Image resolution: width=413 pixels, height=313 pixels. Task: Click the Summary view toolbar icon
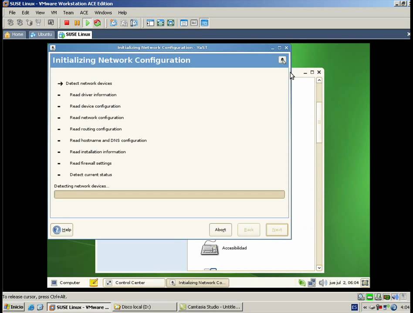[184, 23]
